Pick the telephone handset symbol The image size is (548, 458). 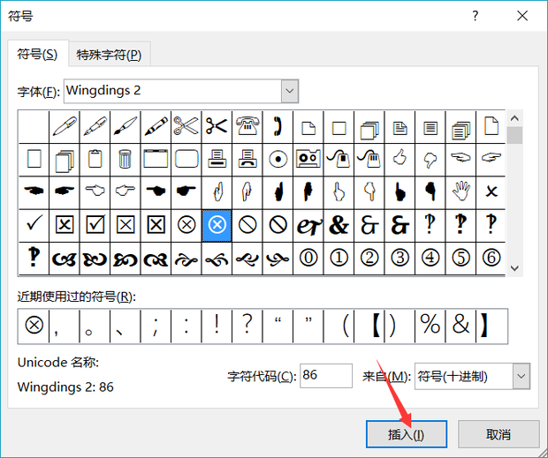tap(278, 126)
